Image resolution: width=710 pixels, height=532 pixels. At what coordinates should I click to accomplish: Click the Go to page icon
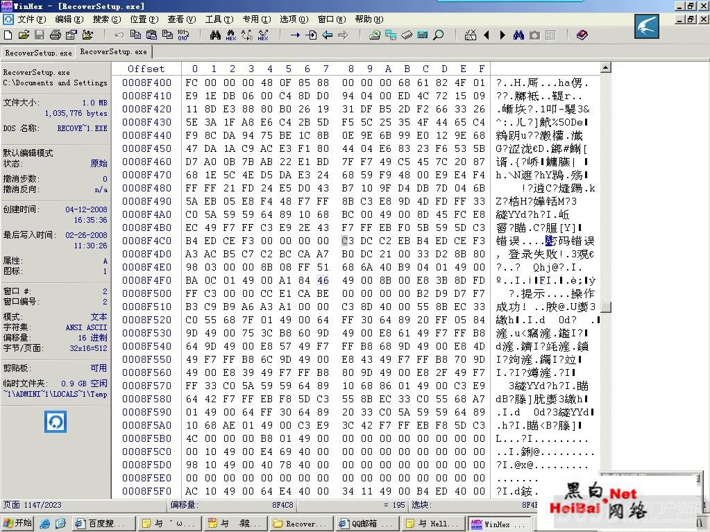click(311, 35)
